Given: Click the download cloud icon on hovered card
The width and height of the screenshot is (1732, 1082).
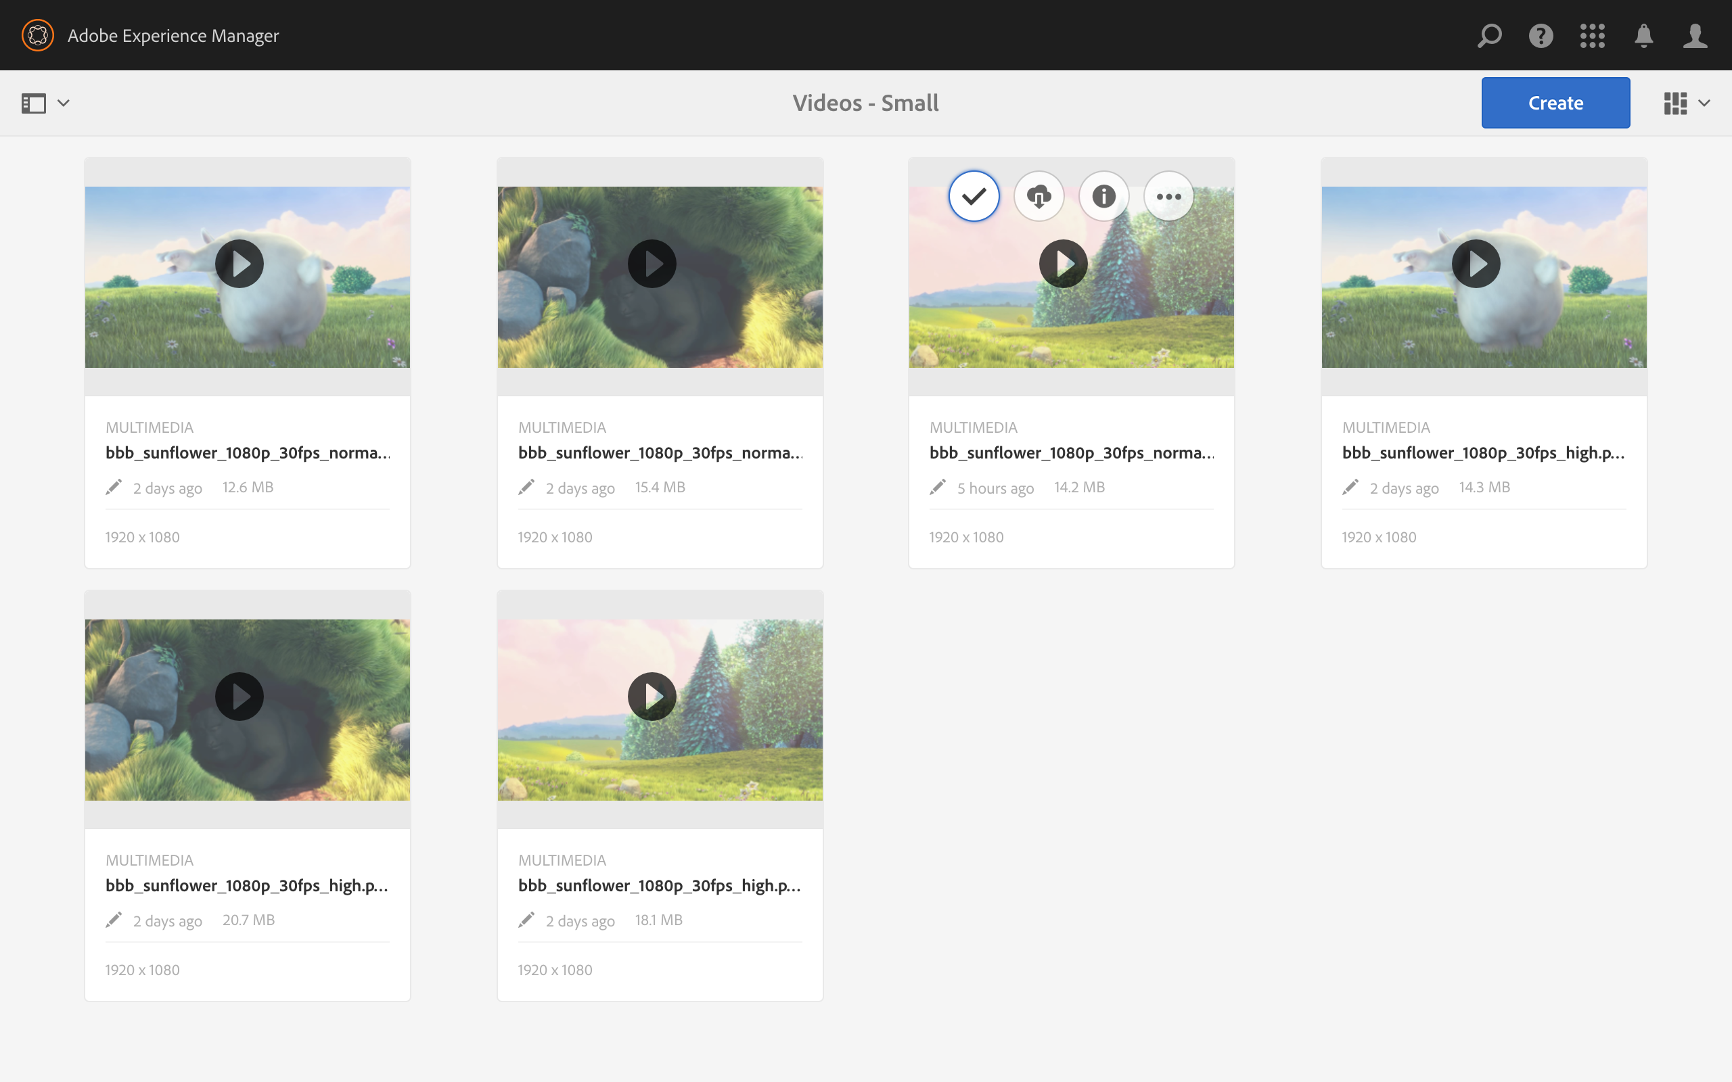Looking at the screenshot, I should [x=1039, y=196].
